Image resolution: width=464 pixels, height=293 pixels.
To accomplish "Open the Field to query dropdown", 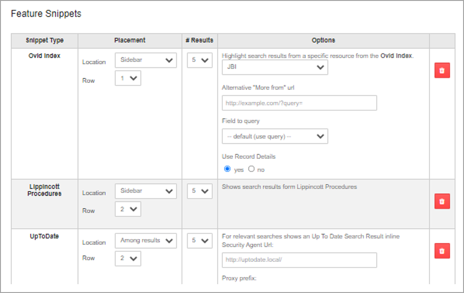I will (x=275, y=136).
